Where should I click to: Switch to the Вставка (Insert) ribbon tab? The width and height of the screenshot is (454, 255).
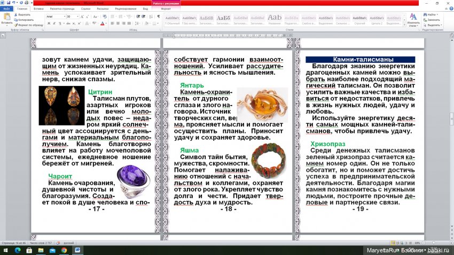(x=38, y=9)
